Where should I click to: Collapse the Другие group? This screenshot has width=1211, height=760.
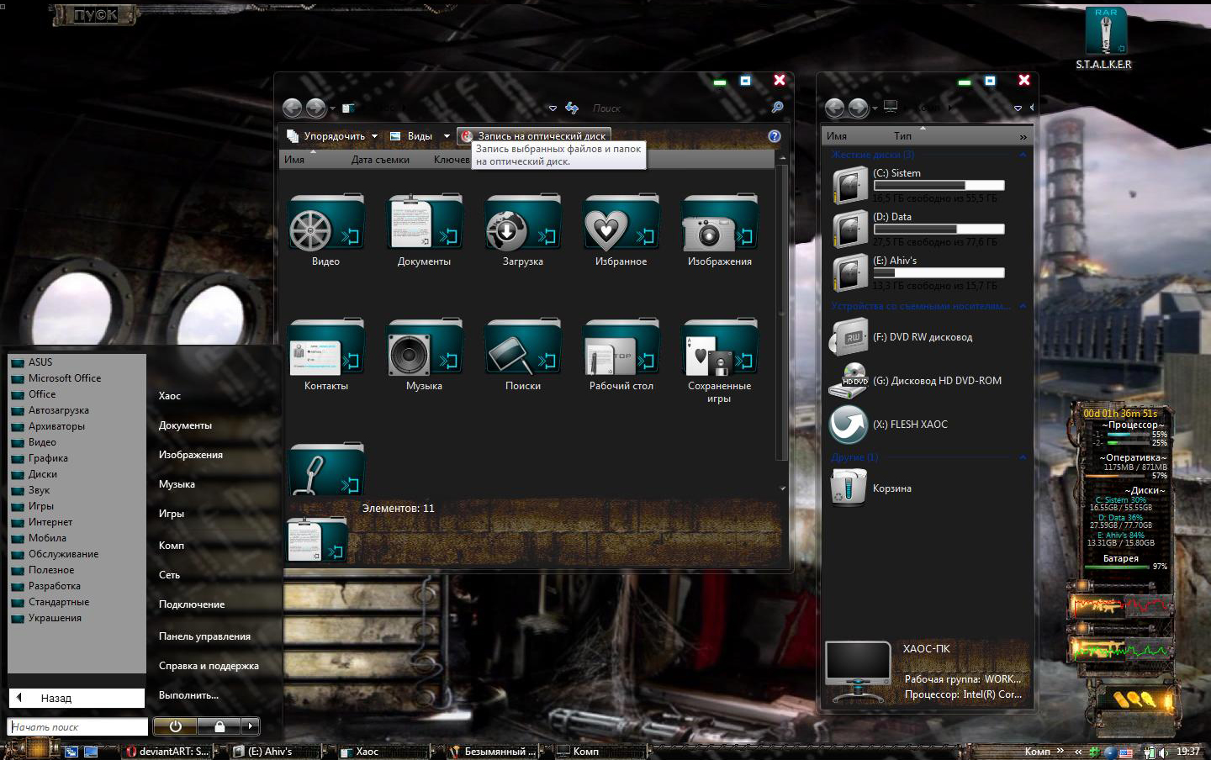tap(1023, 457)
